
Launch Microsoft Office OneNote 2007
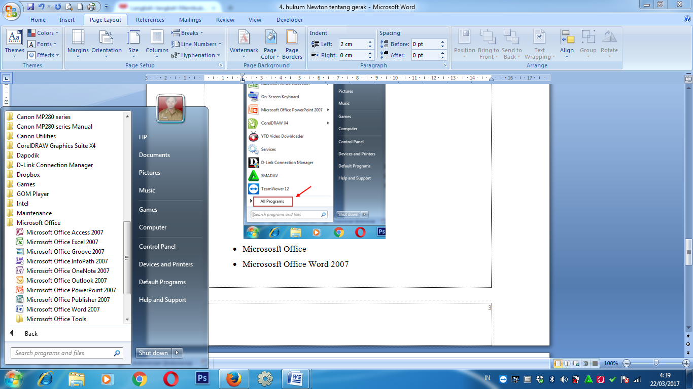point(62,271)
